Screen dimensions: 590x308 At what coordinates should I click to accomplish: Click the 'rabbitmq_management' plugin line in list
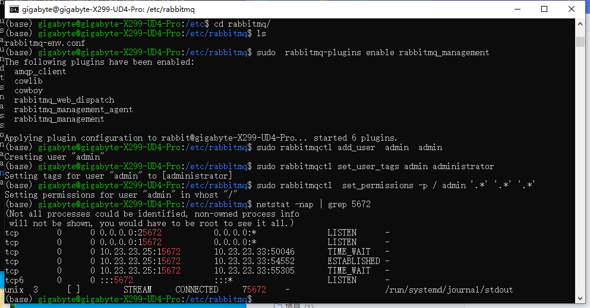[59, 119]
